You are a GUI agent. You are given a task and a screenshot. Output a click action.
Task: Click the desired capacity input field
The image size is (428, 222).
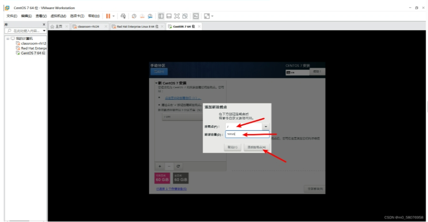pyautogui.click(x=247, y=134)
